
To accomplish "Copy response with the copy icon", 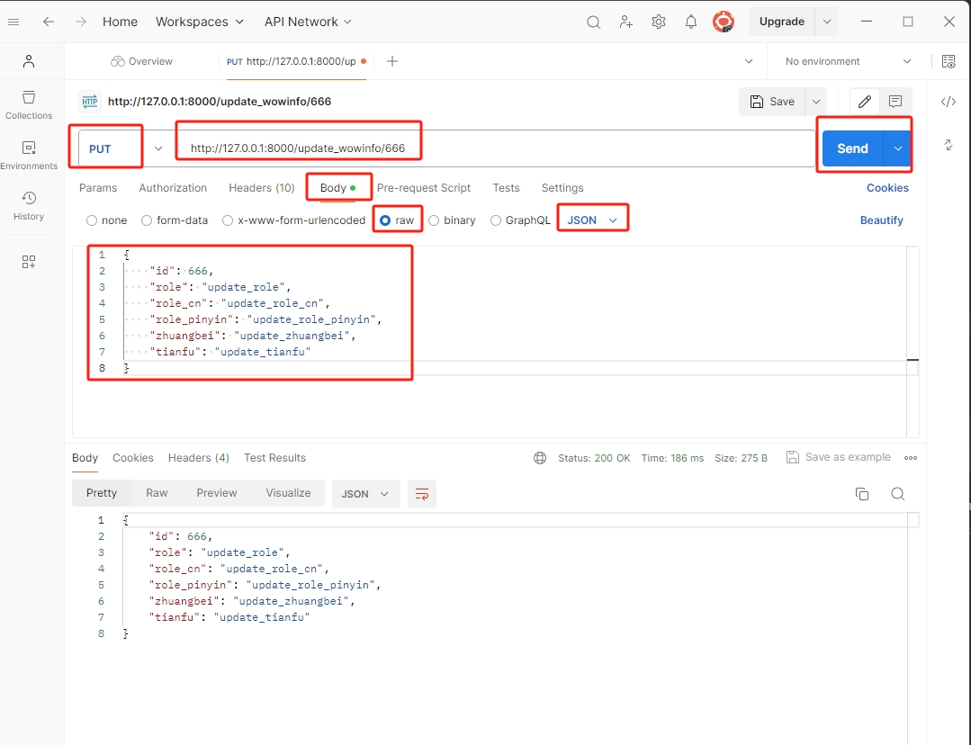I will click(862, 494).
